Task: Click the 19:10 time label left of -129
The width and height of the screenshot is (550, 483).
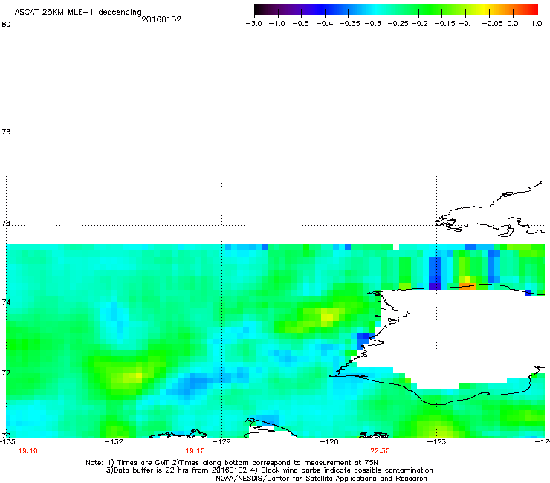Action: coord(195,451)
